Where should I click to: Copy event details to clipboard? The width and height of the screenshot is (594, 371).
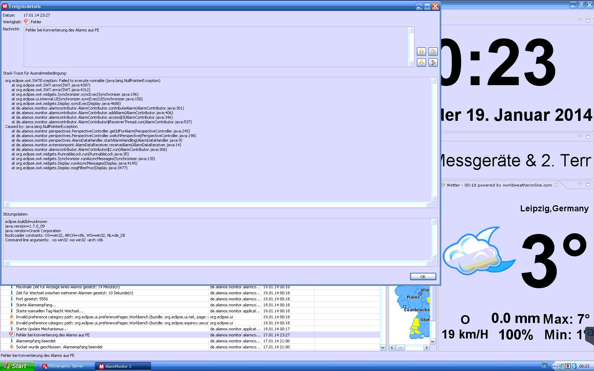433,52
